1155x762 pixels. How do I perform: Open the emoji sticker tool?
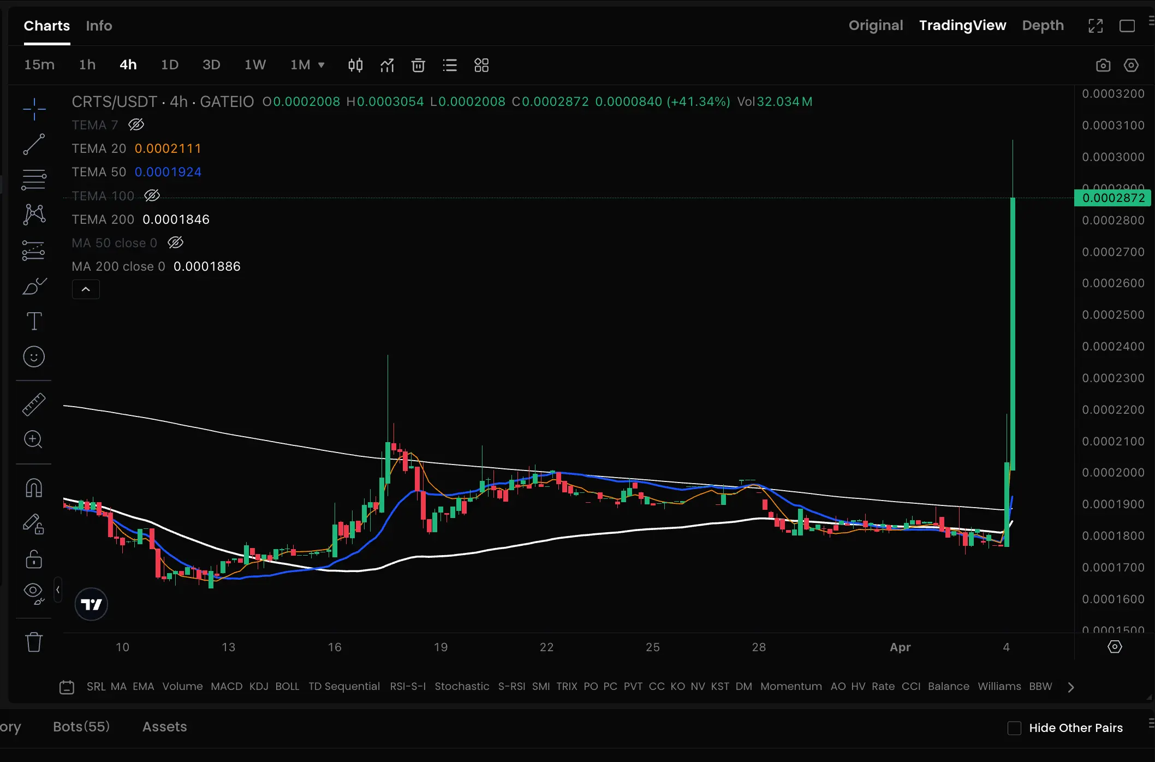[34, 357]
